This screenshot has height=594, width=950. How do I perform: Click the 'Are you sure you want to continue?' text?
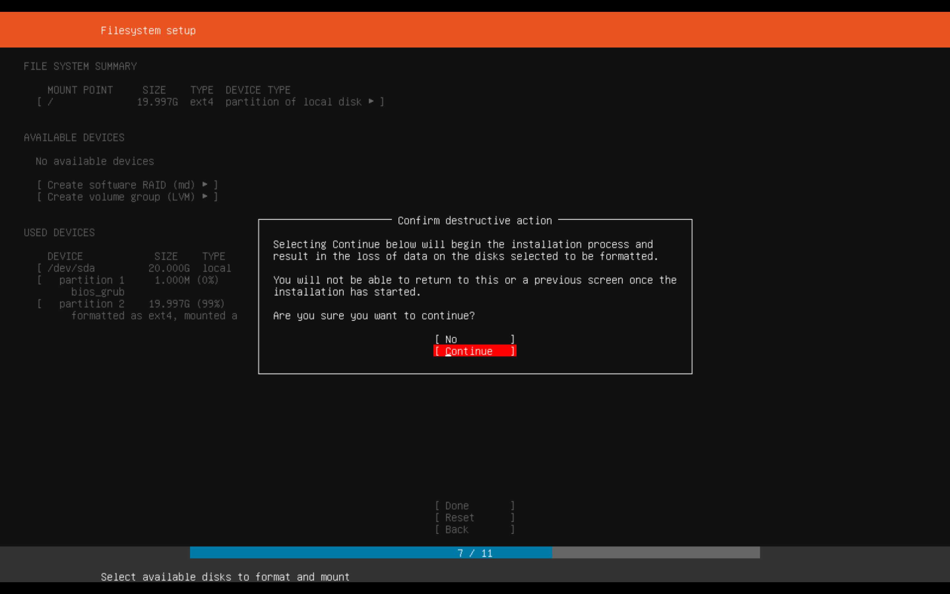(374, 315)
